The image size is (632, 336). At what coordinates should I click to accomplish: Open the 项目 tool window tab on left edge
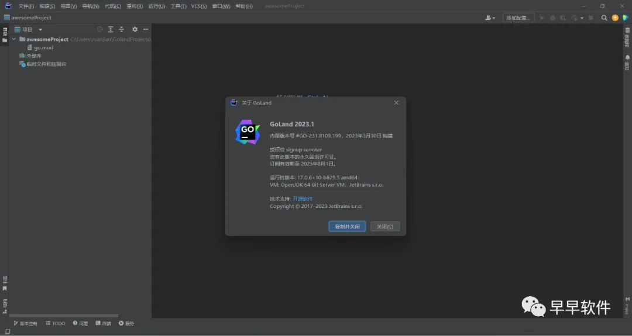[5, 35]
